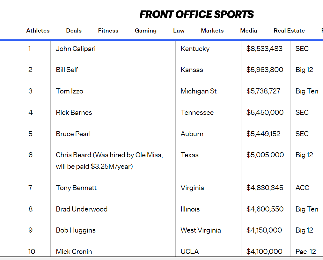323x260 pixels.
Task: Open the Media section
Action: 248,31
